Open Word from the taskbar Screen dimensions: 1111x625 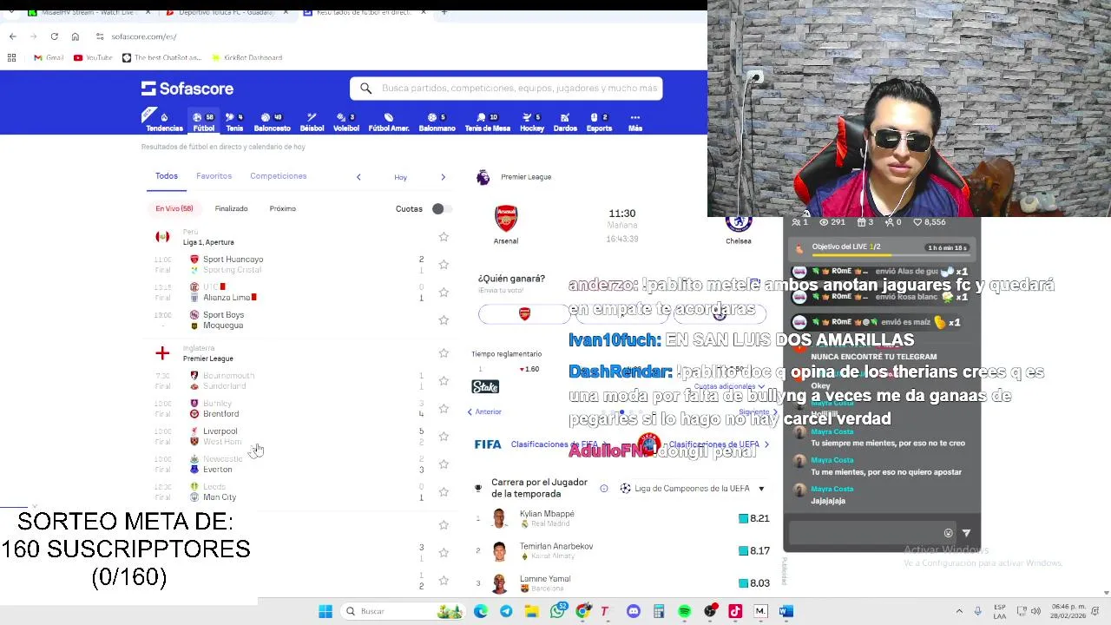(x=786, y=611)
